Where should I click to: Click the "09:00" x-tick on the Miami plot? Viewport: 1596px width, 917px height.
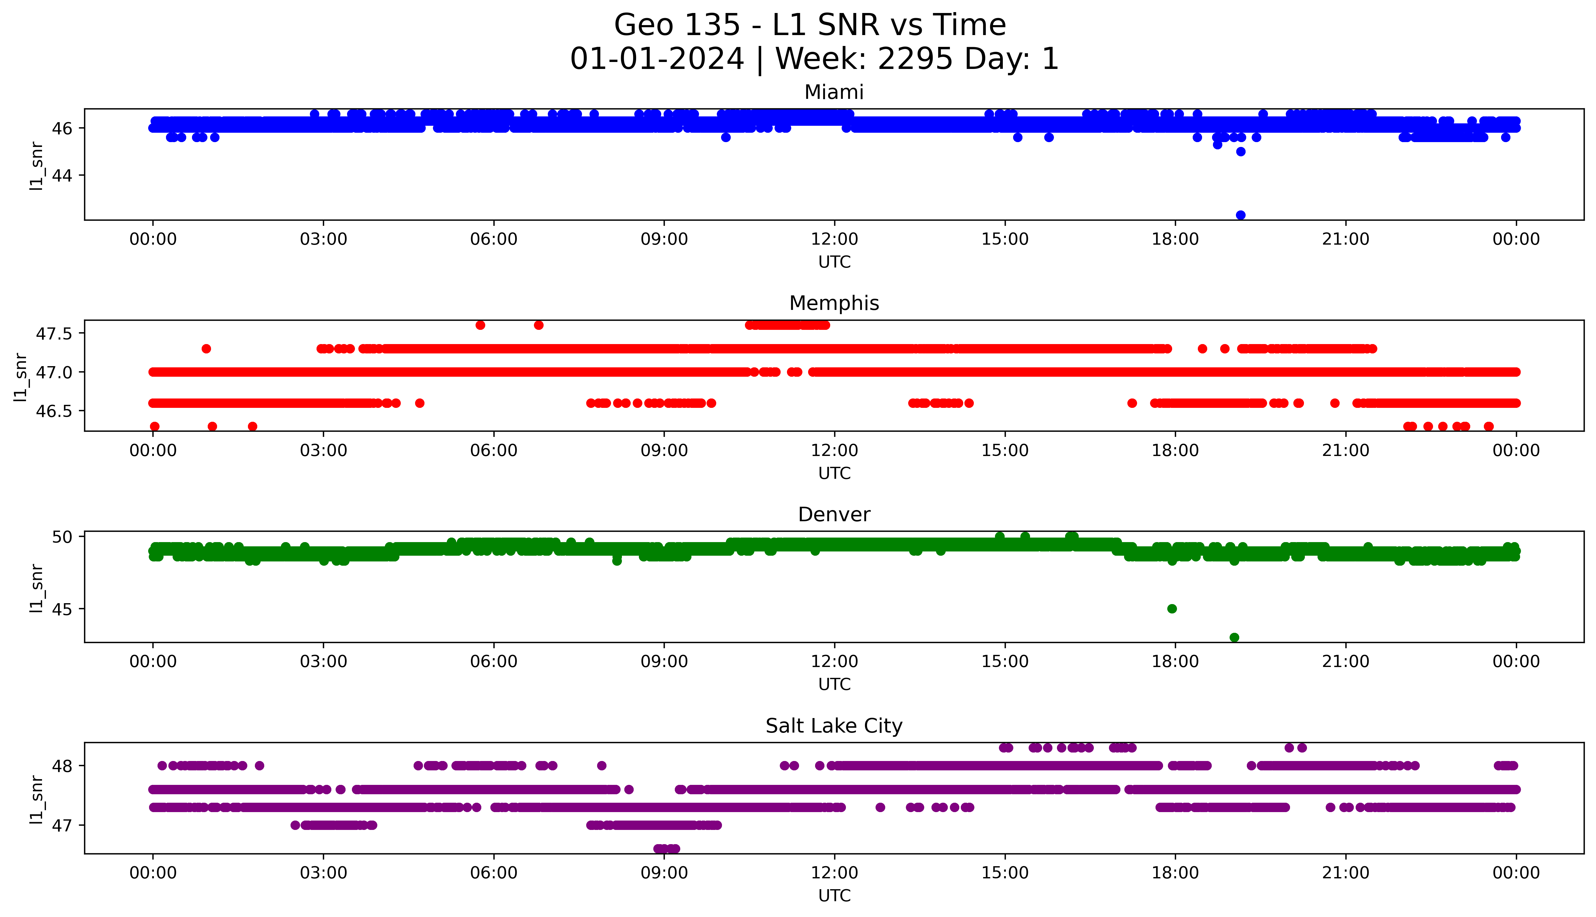pyautogui.click(x=664, y=239)
